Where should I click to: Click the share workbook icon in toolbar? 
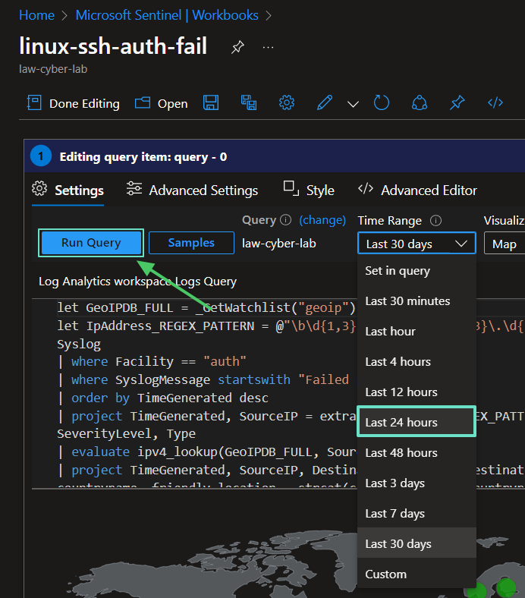point(420,103)
